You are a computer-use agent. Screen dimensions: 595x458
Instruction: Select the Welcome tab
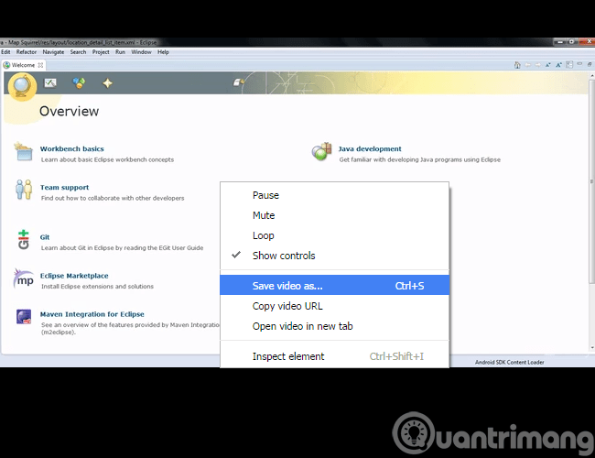pos(23,65)
